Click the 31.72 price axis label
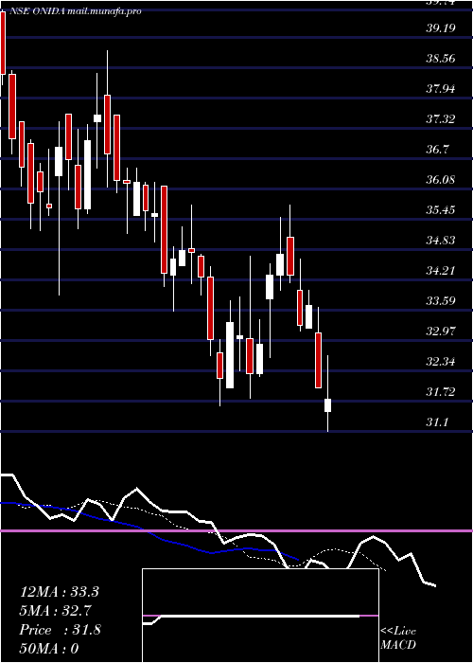Image resolution: width=473 pixels, height=663 pixels. coord(440,392)
